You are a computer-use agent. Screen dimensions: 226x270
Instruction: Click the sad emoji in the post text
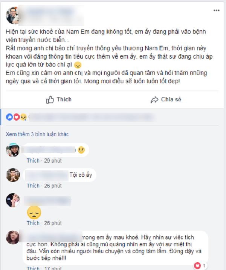(x=78, y=65)
